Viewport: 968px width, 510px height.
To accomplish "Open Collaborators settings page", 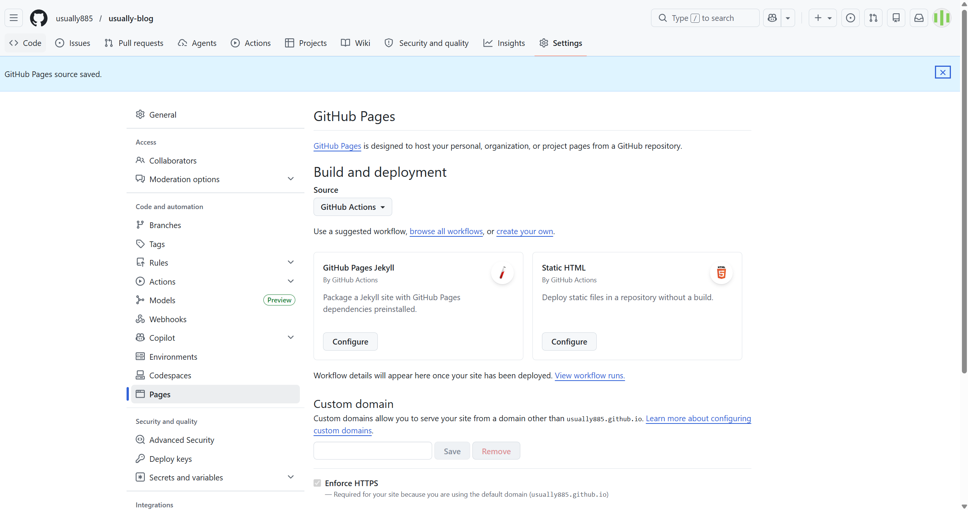I will [215, 160].
